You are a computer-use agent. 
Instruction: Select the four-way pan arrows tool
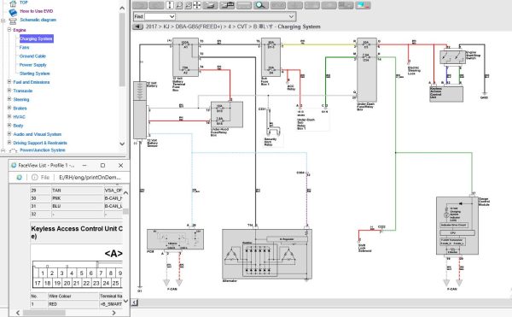pos(197,5)
